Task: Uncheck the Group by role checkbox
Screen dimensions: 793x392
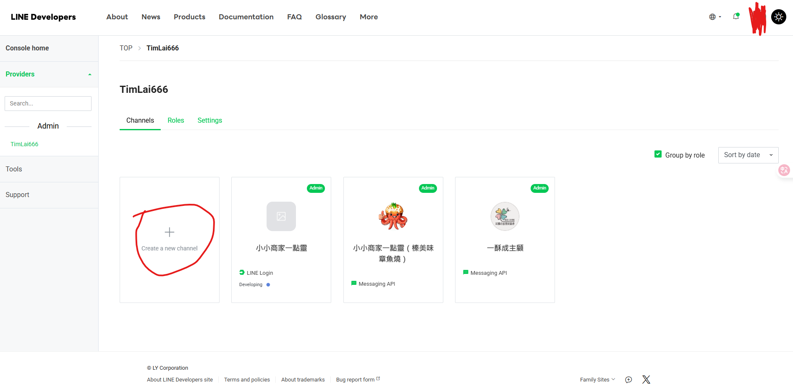Action: tap(658, 154)
